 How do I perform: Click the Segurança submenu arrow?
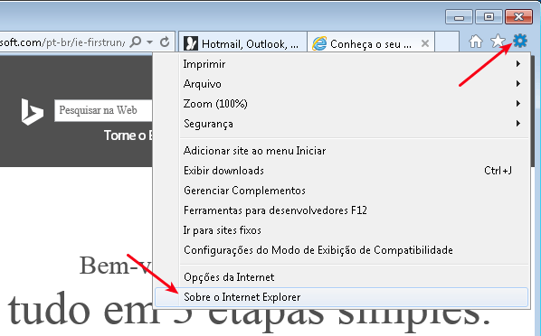(517, 124)
